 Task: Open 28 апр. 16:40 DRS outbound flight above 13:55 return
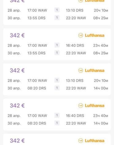[58, 45]
